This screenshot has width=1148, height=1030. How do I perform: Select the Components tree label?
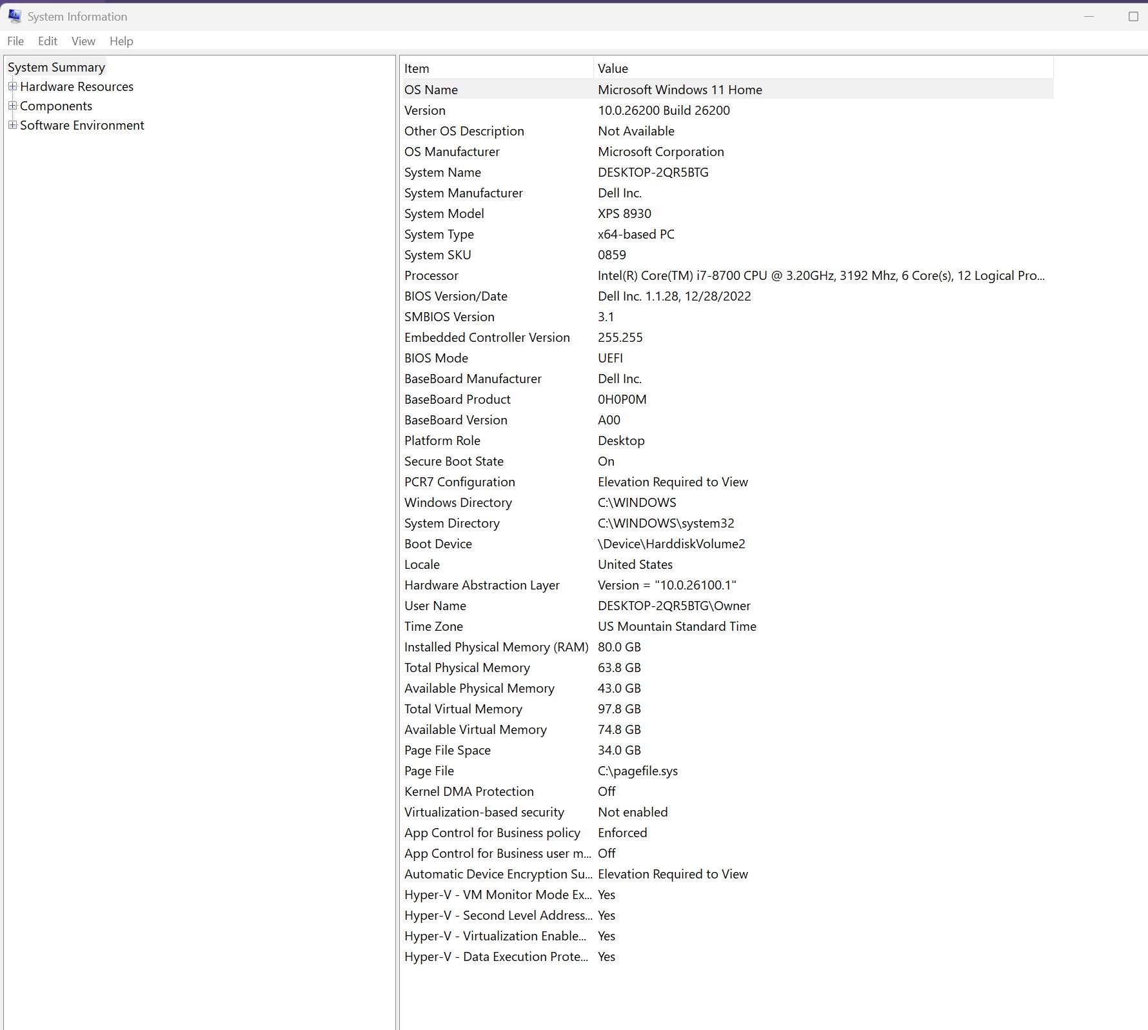click(56, 106)
